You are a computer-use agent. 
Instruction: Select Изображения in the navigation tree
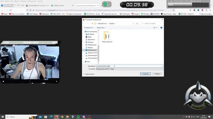tap(91, 45)
